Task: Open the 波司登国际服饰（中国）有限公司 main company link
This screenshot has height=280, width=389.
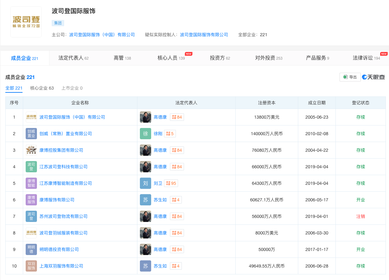Action: [x=102, y=35]
